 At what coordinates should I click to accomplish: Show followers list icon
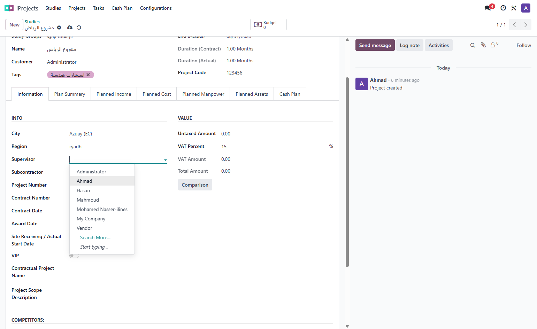pos(494,45)
